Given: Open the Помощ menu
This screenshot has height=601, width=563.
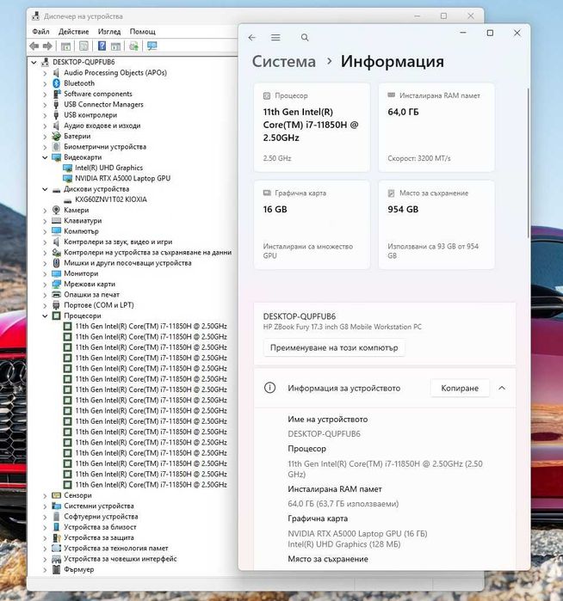Looking at the screenshot, I should click(142, 32).
